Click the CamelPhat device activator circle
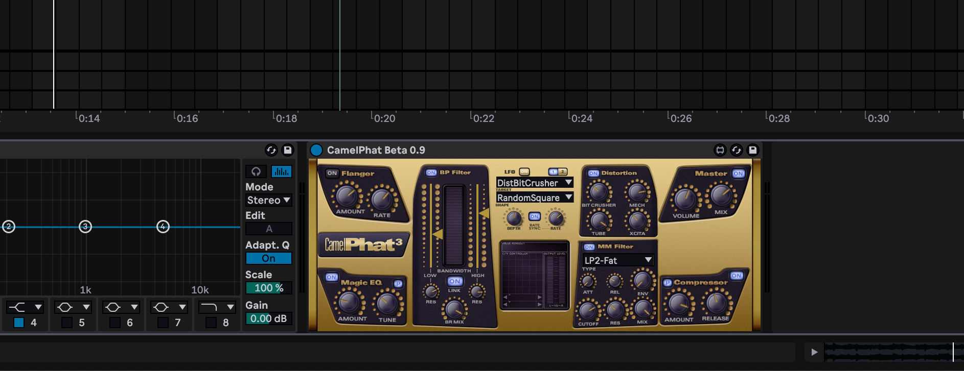This screenshot has width=964, height=371. pyautogui.click(x=316, y=150)
